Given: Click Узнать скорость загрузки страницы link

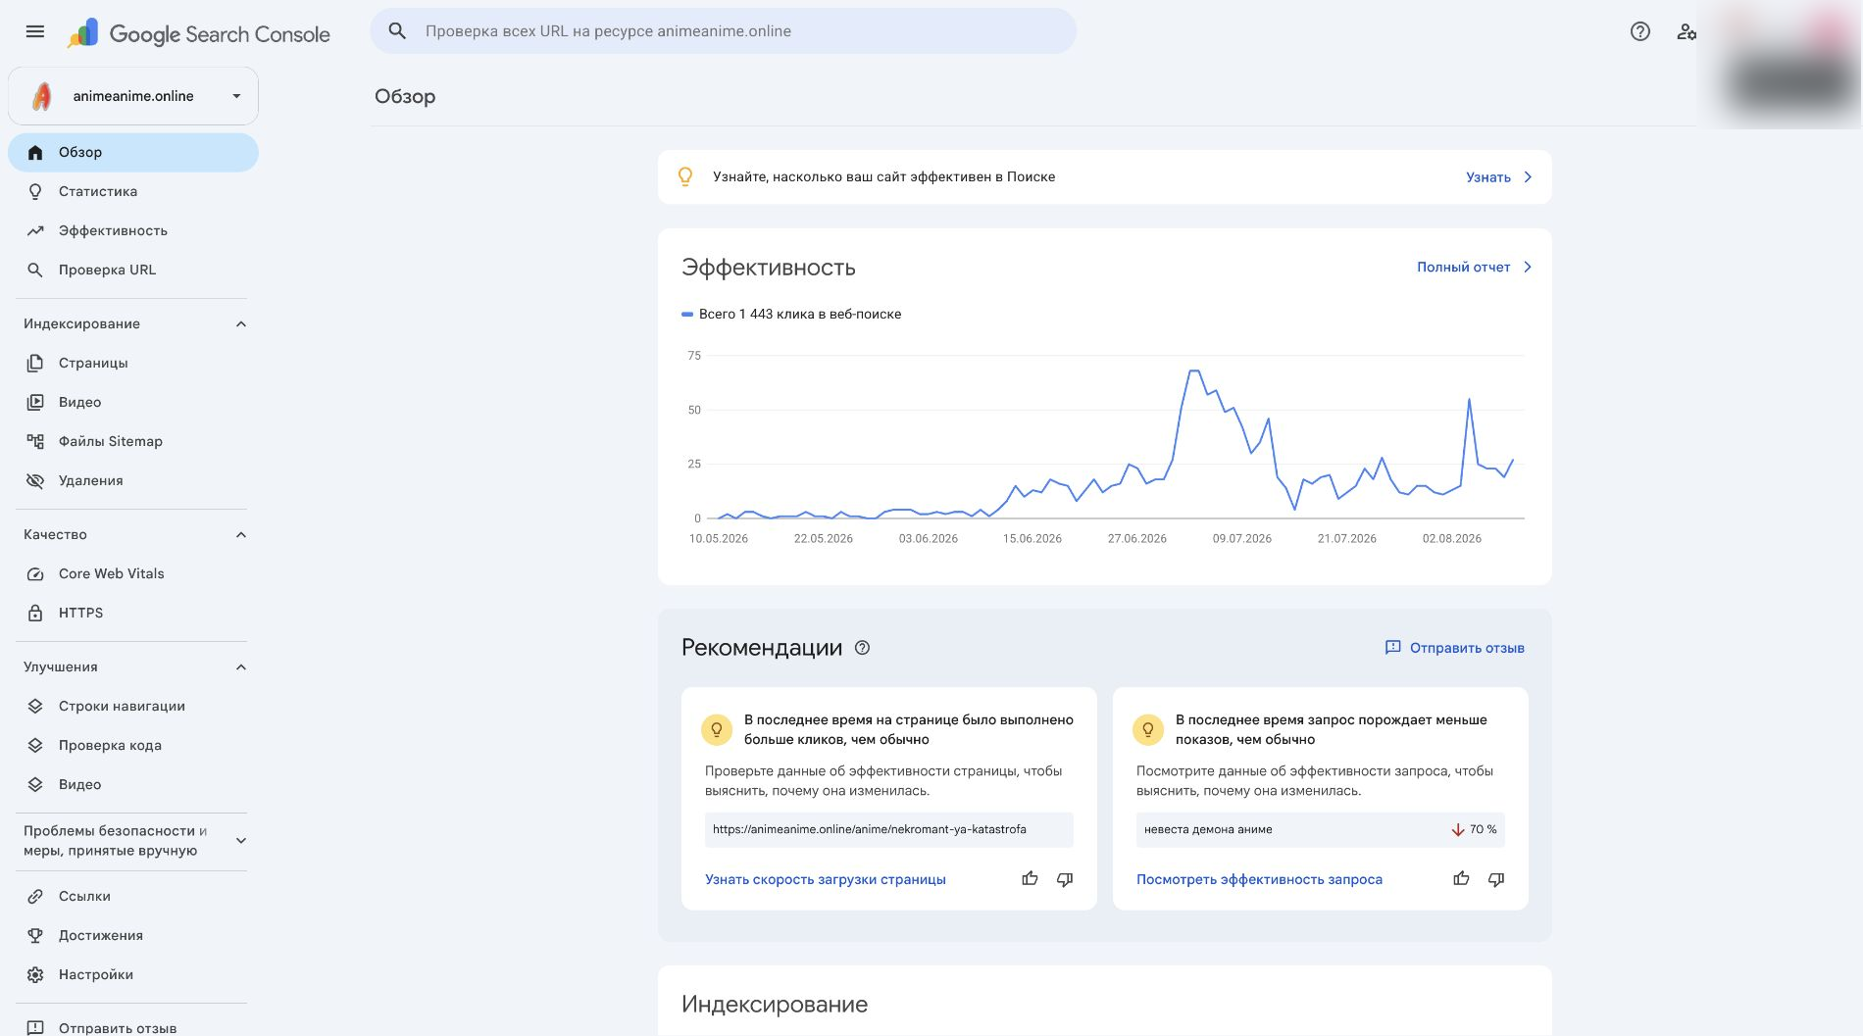Looking at the screenshot, I should pyautogui.click(x=826, y=879).
